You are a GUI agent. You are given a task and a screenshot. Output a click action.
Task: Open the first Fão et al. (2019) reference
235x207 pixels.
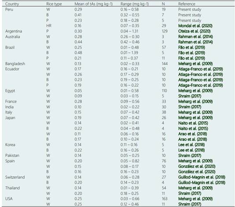pos(191,48)
